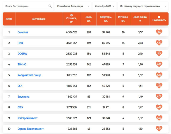The height and width of the screenshot is (134, 171).
Task: Click the info icon above Строится
Action: tap(71, 15)
